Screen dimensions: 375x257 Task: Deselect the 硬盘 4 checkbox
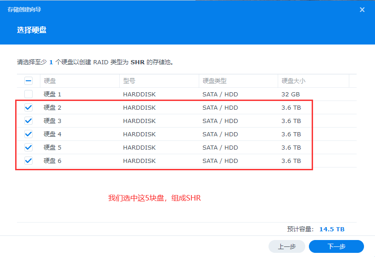[x=28, y=134]
